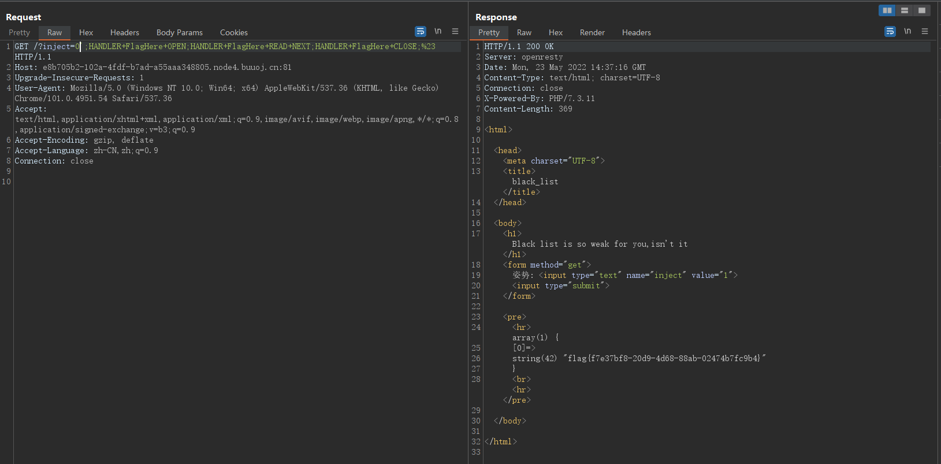
Task: Select Response Pretty tab
Action: [489, 32]
